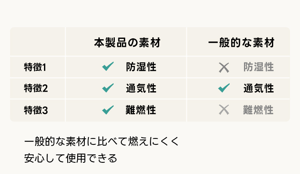Click the caption line 安心して使用できる

click(x=71, y=158)
